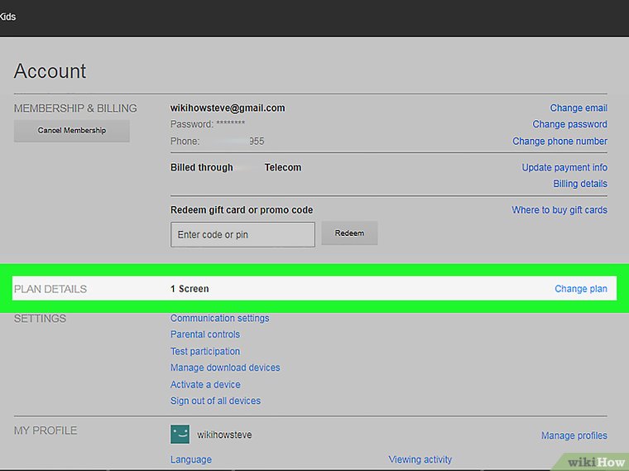Open Communication settings
Screen dimensions: 629x471
point(219,318)
